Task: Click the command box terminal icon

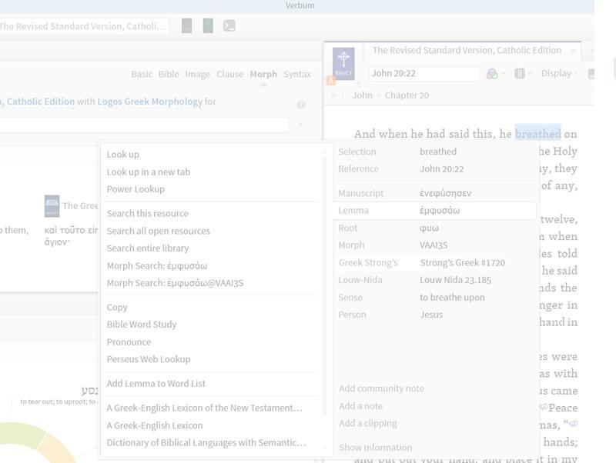Action: [x=229, y=26]
